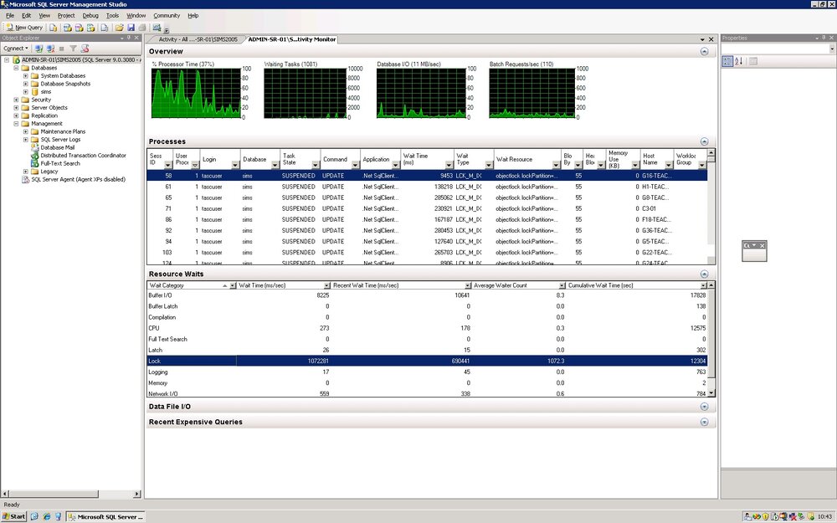Click the Save disk icon
Image resolution: width=837 pixels, height=523 pixels.
tap(131, 28)
